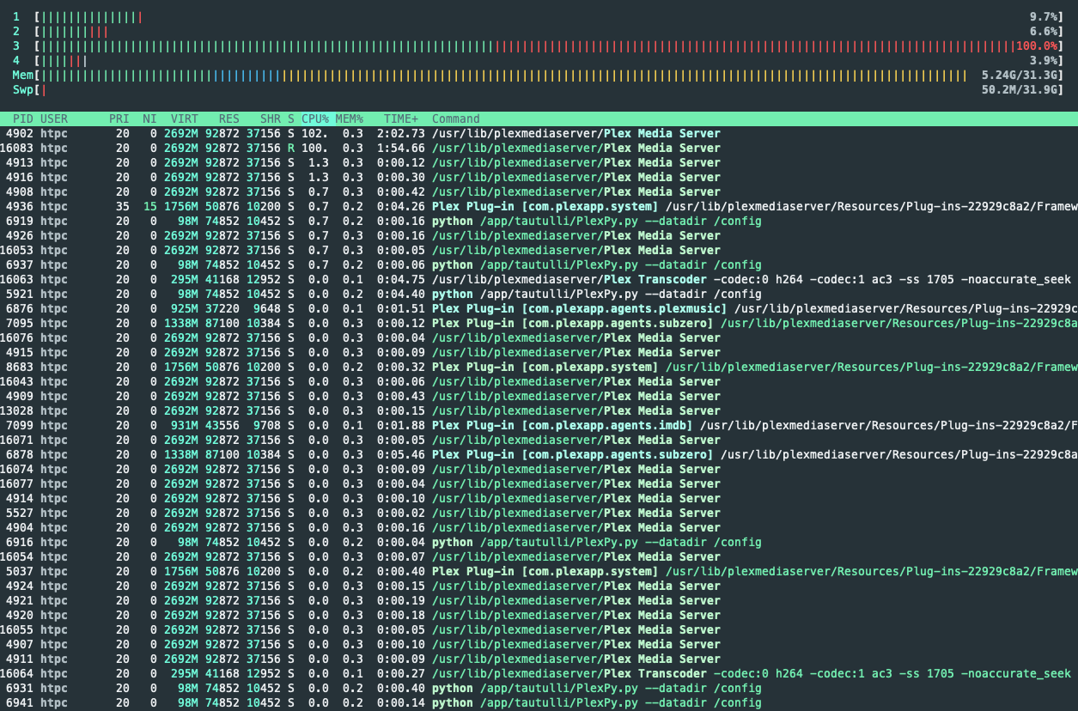
Task: Select Plex Plug-in system process PID 4936
Action: tap(539, 206)
